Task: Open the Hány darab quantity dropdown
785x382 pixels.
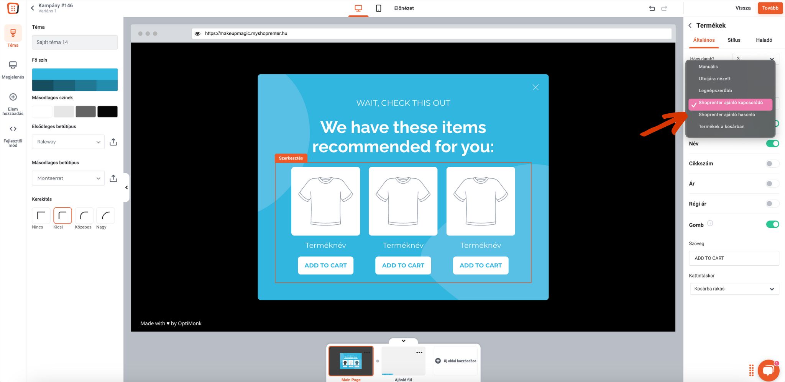Action: click(x=755, y=59)
